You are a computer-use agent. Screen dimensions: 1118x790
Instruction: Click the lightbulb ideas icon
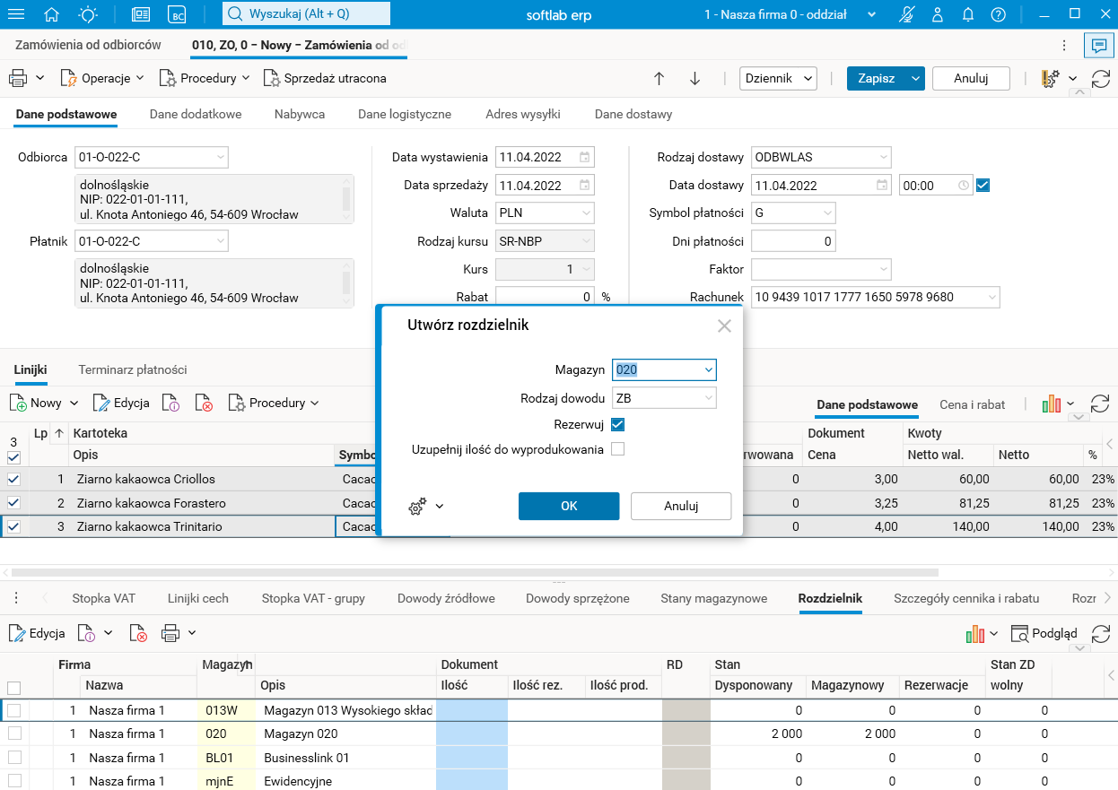(88, 14)
